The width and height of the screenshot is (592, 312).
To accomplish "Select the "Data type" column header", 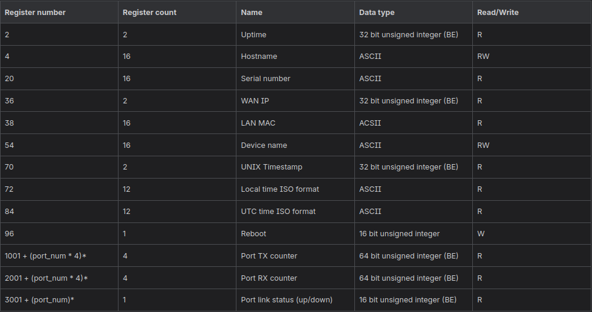I will pos(377,12).
